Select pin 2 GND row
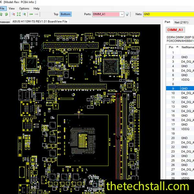 click(180, 57)
